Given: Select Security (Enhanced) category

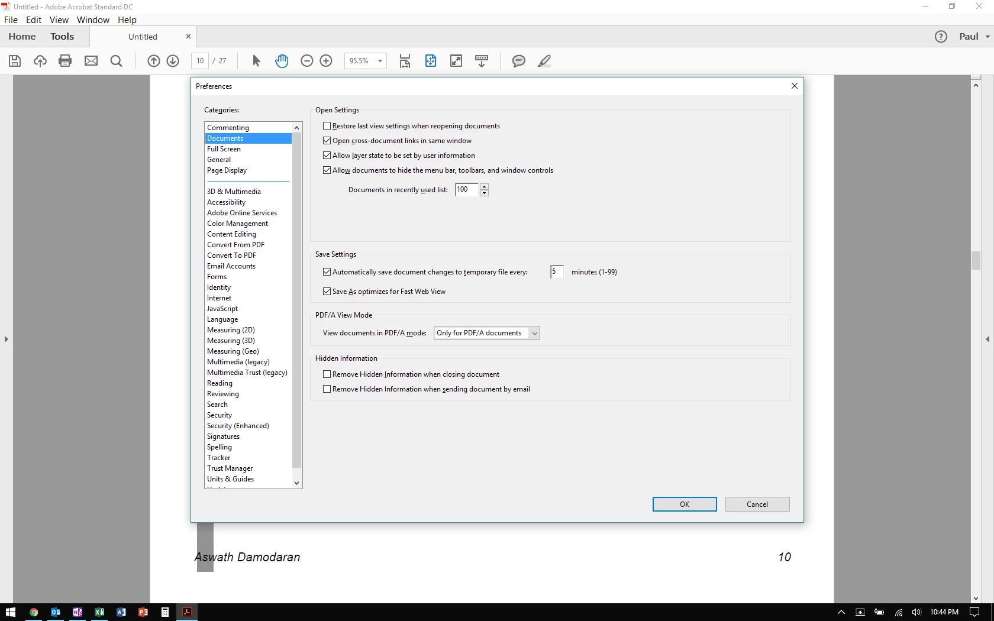Looking at the screenshot, I should (248, 426).
